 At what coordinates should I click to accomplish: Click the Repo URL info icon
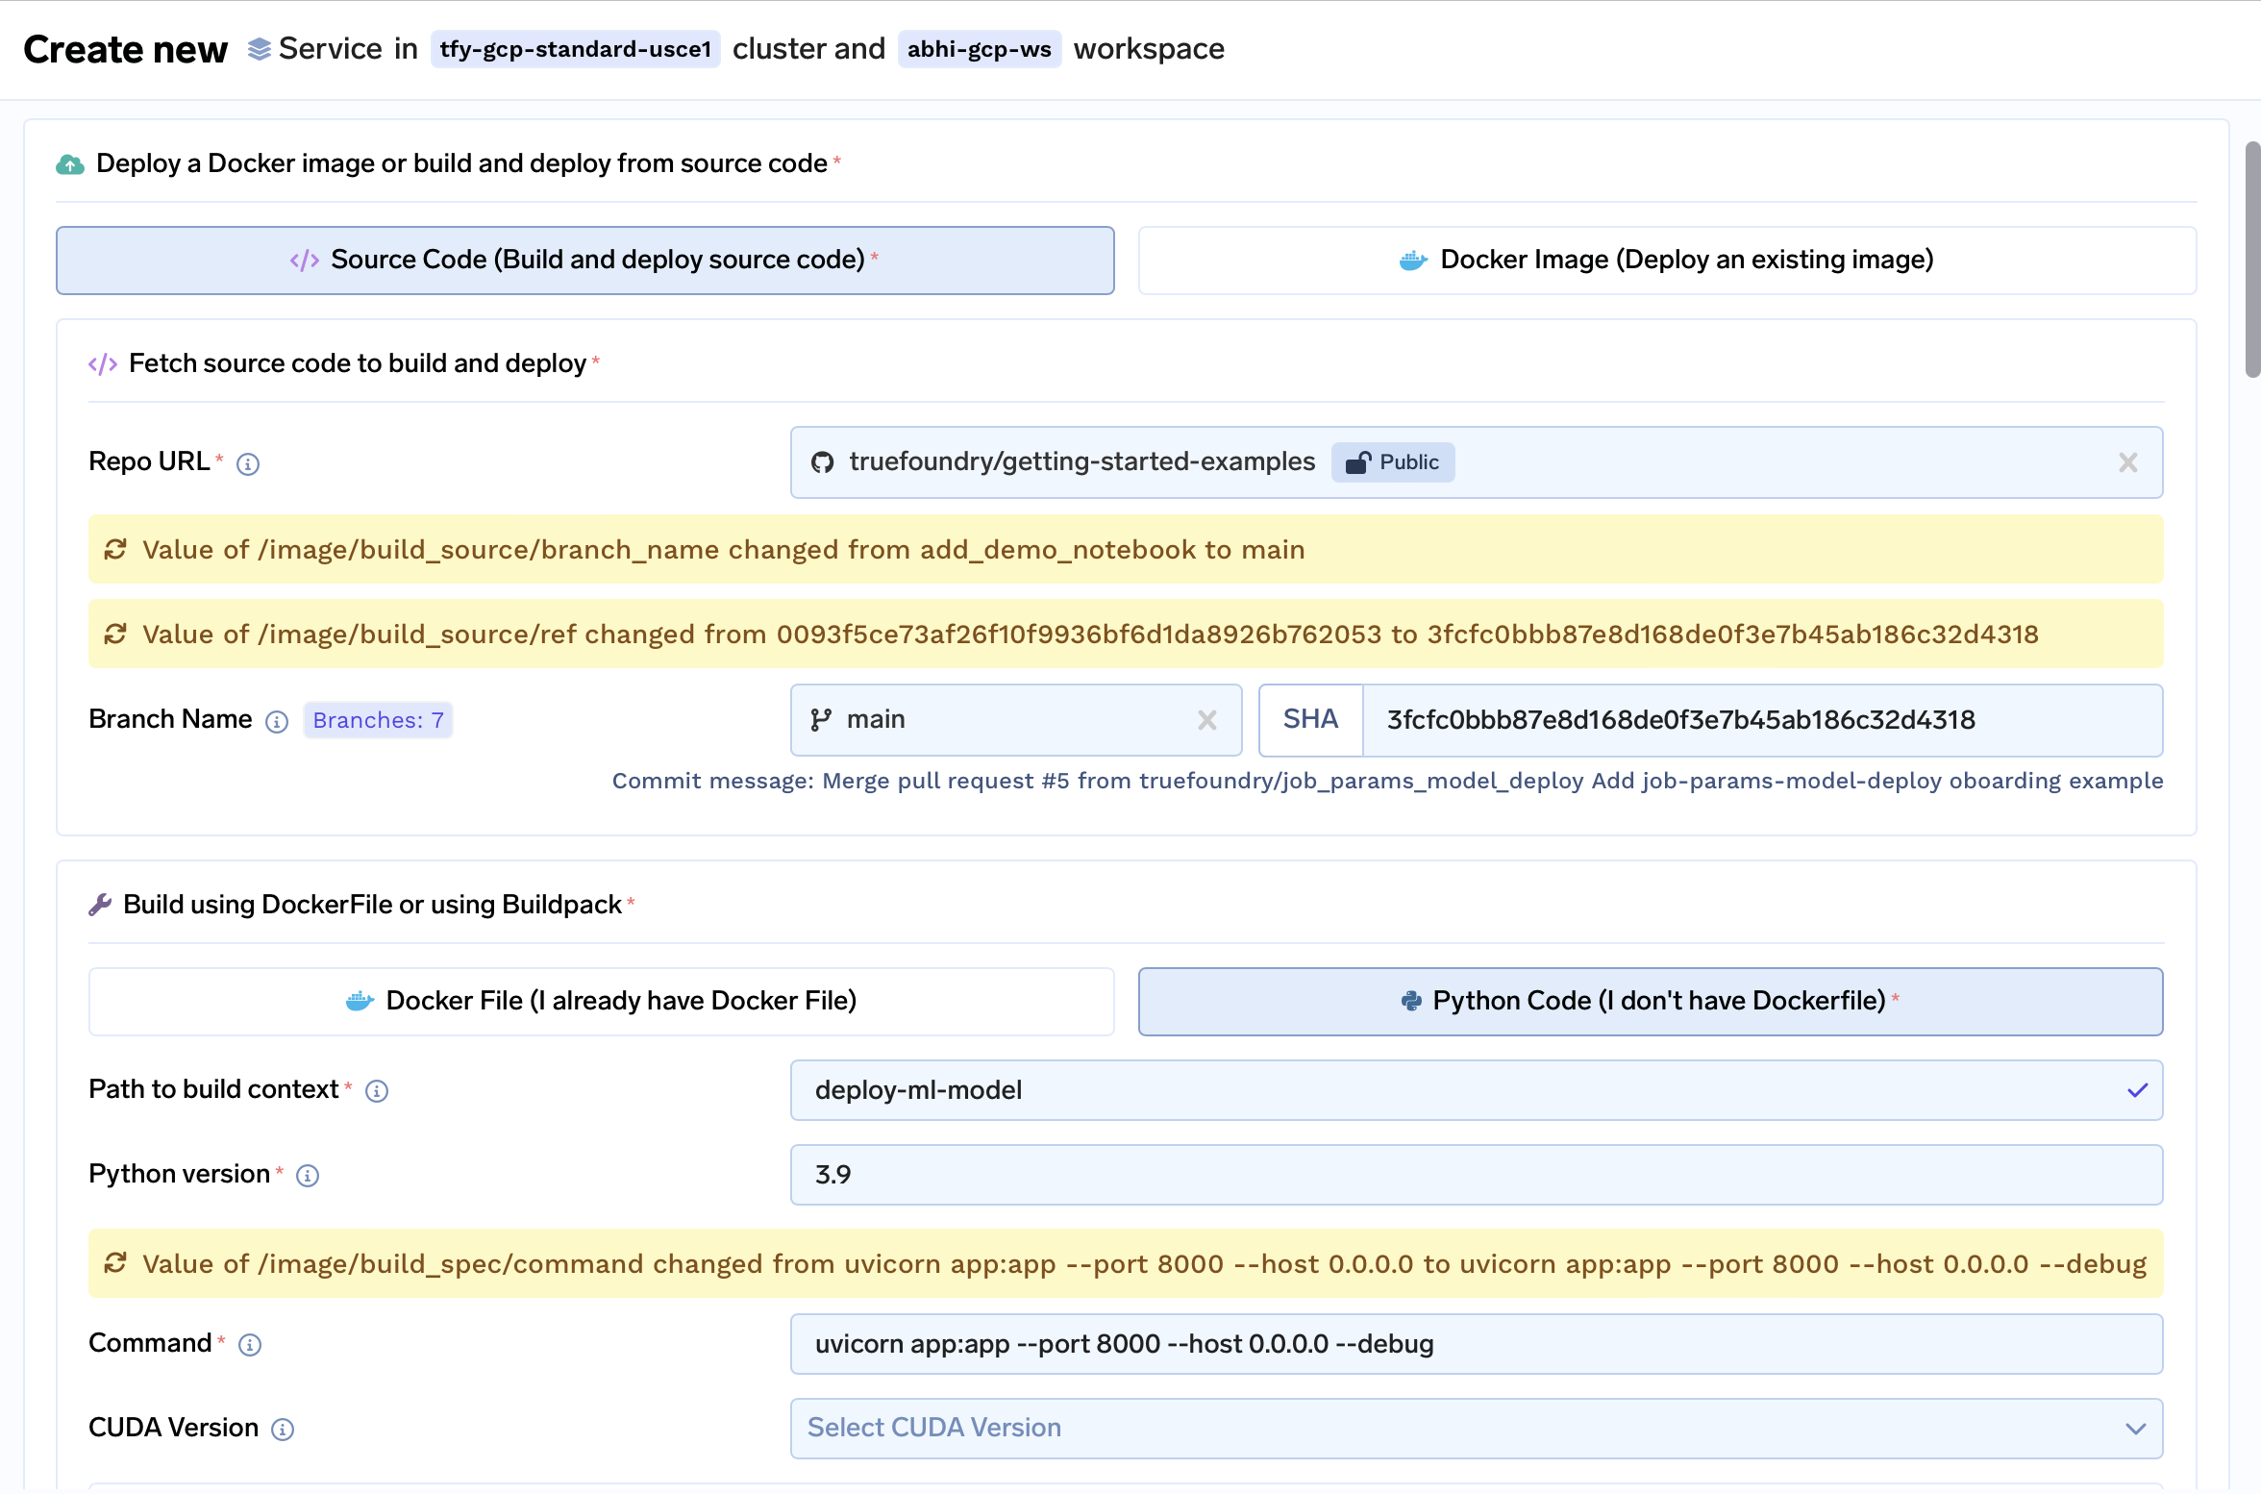248,464
